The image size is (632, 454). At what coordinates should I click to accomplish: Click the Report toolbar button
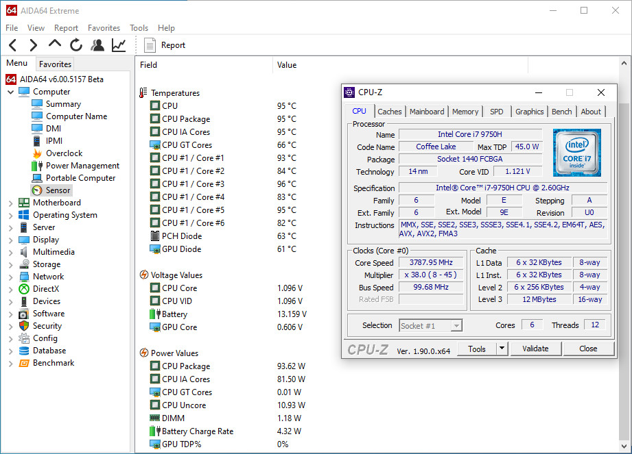165,45
